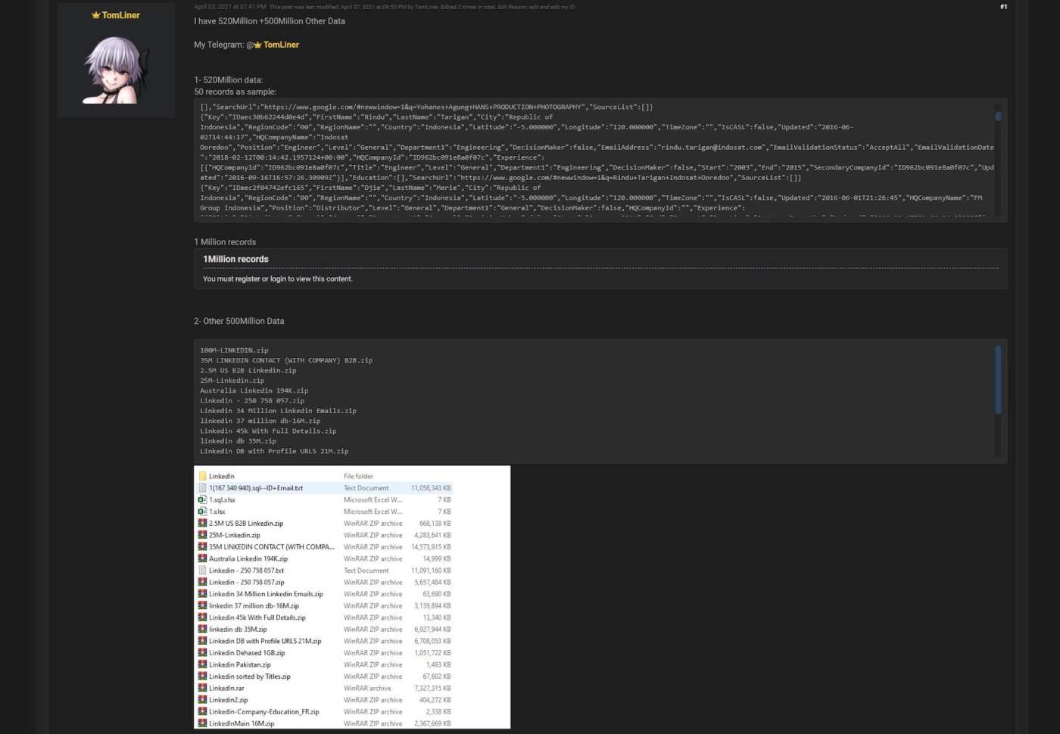The width and height of the screenshot is (1060, 734).
Task: Follow the register link in the hidden content box
Action: (247, 279)
